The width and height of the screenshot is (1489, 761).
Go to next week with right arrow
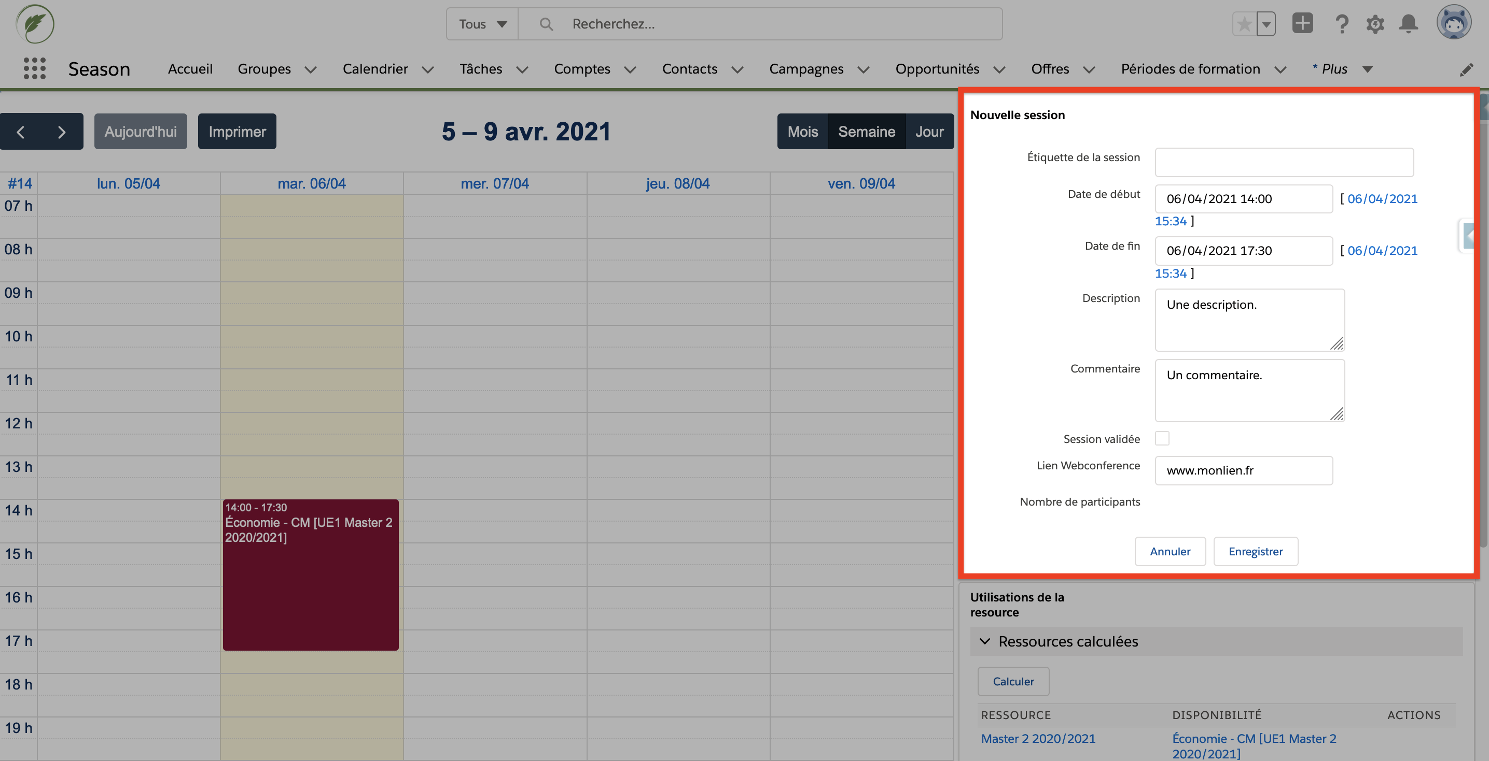tap(63, 132)
